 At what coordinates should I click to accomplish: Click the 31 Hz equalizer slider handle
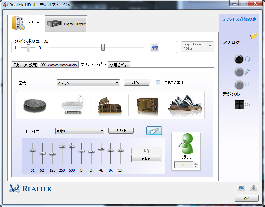[32, 151]
